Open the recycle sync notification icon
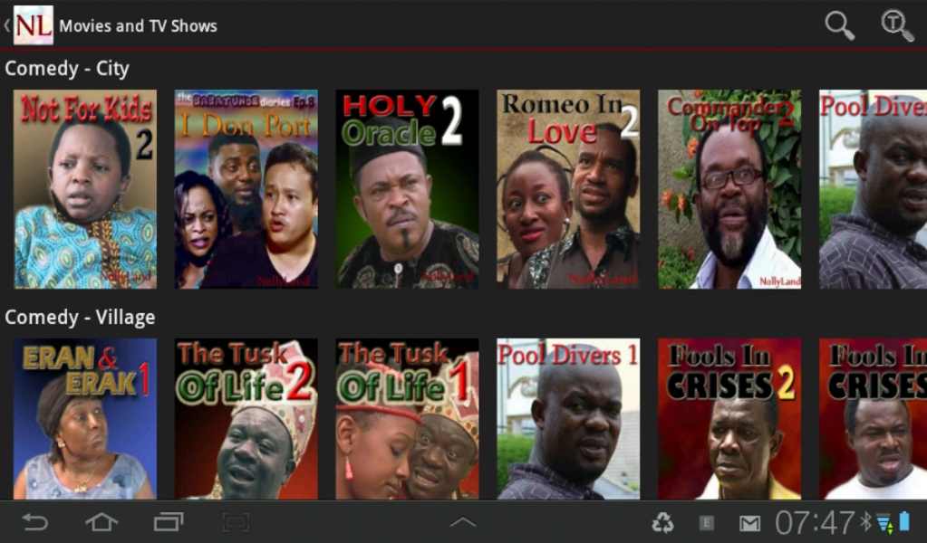 pyautogui.click(x=662, y=522)
